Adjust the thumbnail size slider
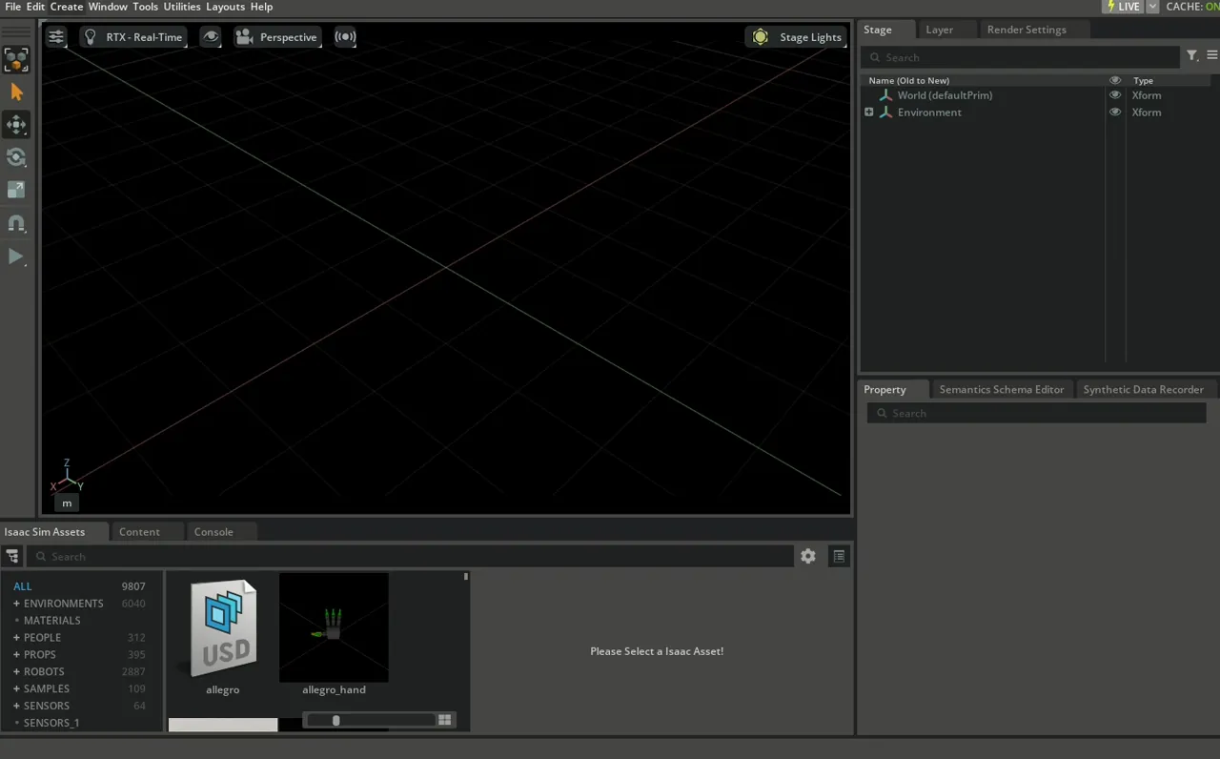This screenshot has width=1220, height=759. [x=336, y=720]
